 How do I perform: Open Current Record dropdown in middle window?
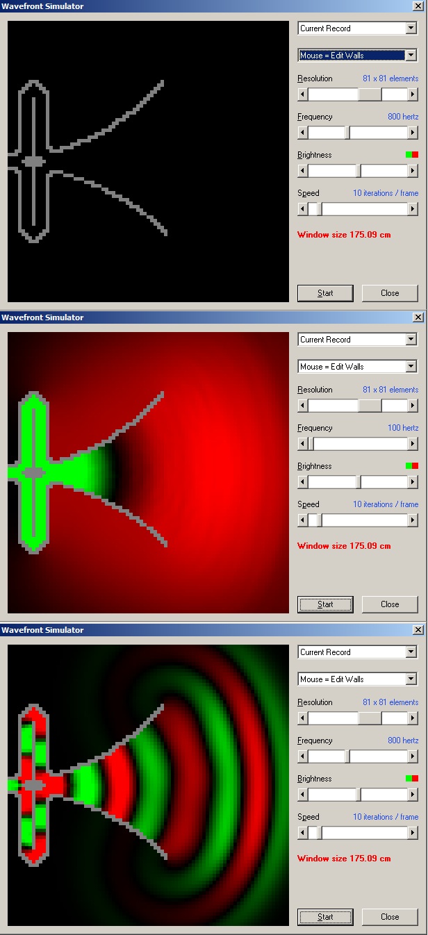pos(358,340)
